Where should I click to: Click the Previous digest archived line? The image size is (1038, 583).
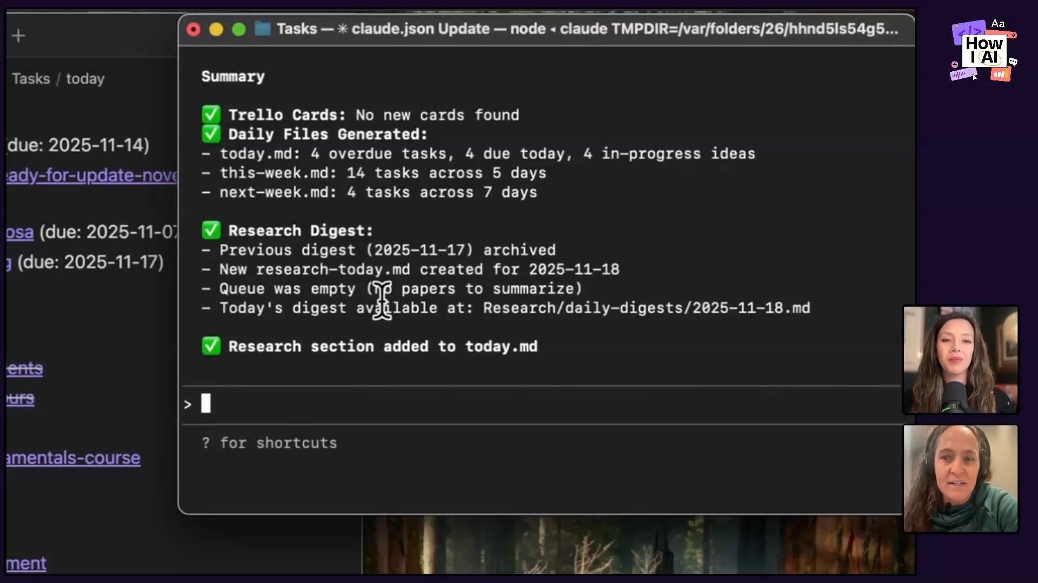(x=378, y=250)
